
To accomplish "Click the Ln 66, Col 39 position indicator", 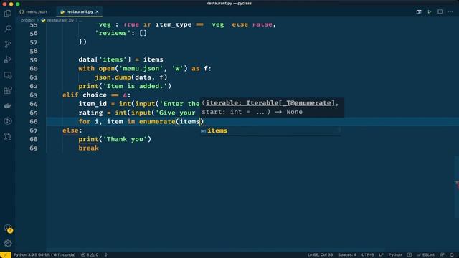I will 320,255.
